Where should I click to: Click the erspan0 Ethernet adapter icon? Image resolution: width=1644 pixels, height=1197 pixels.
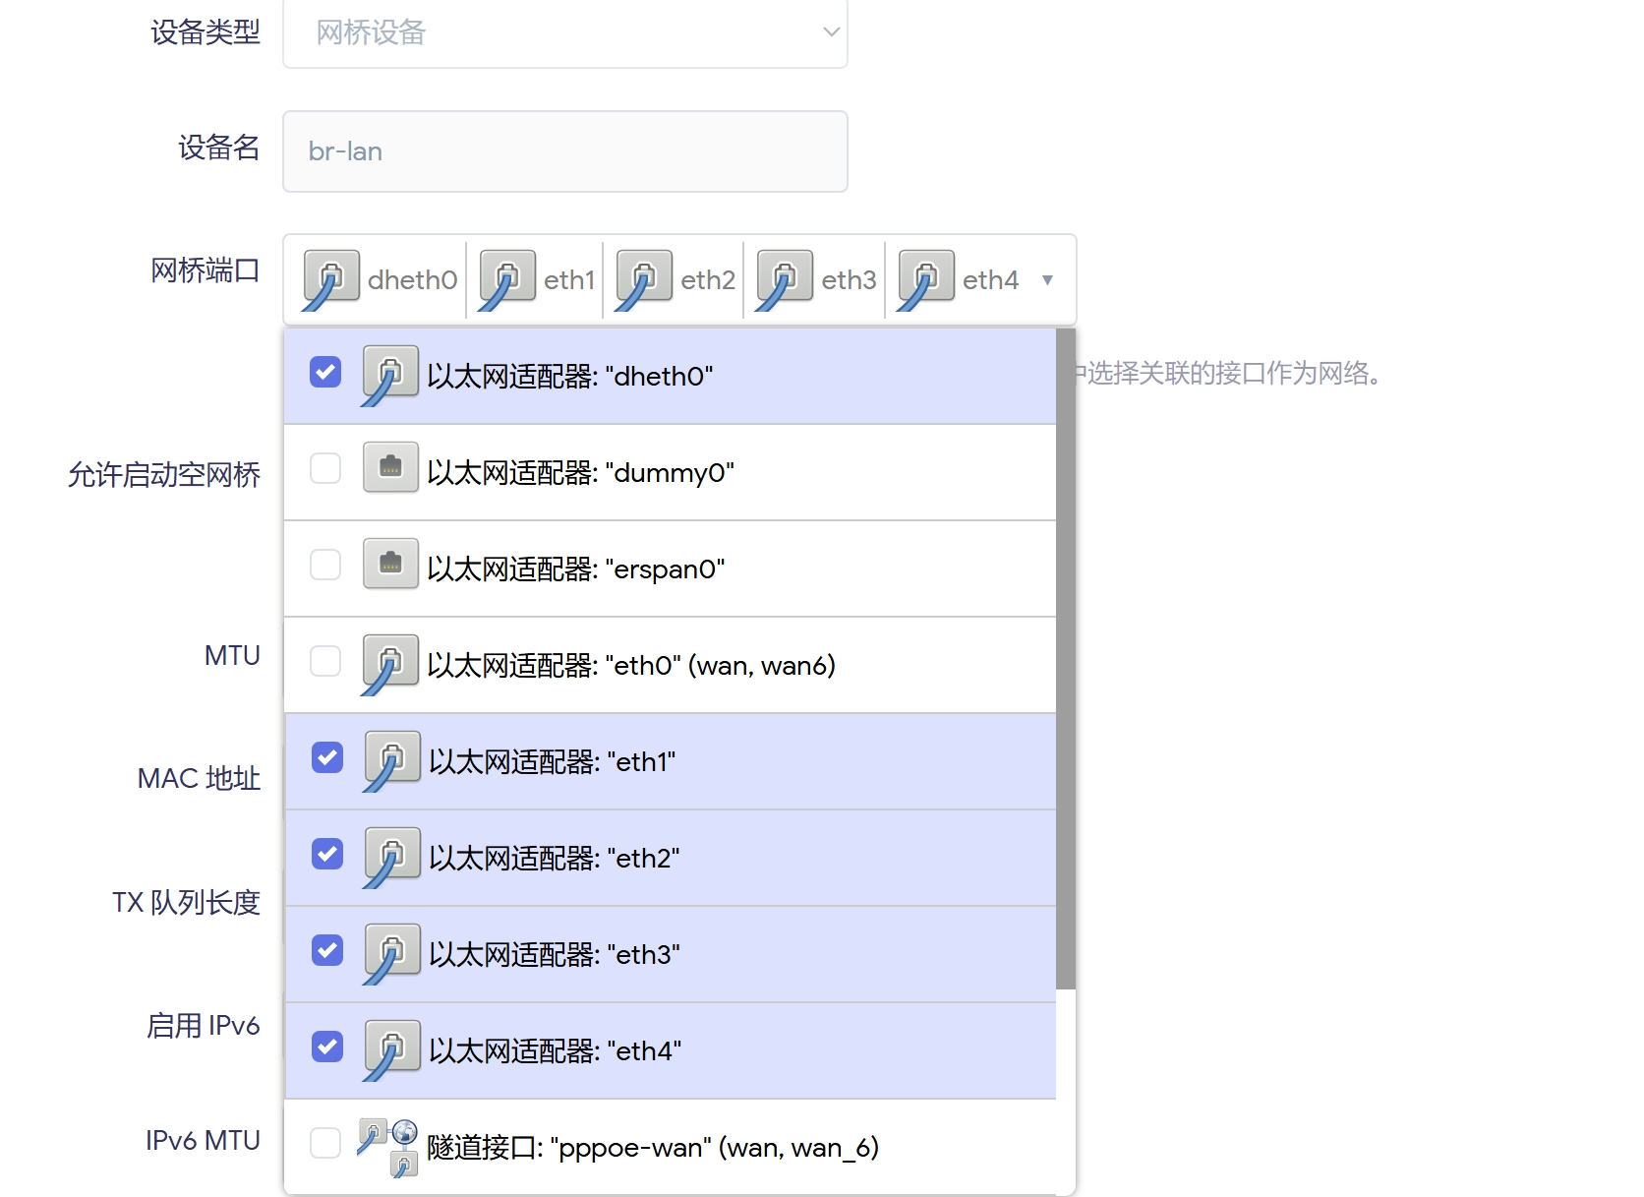pyautogui.click(x=390, y=565)
